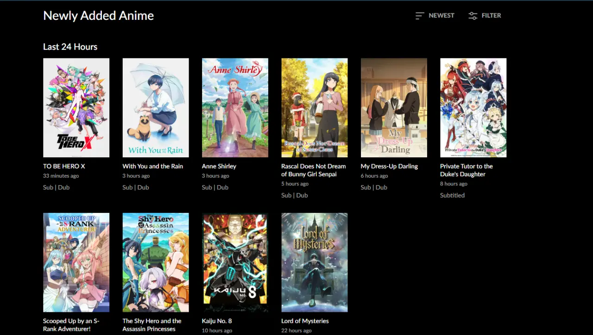Screen dimensions: 593x335
Task: Open the Filter options
Action: coord(485,16)
